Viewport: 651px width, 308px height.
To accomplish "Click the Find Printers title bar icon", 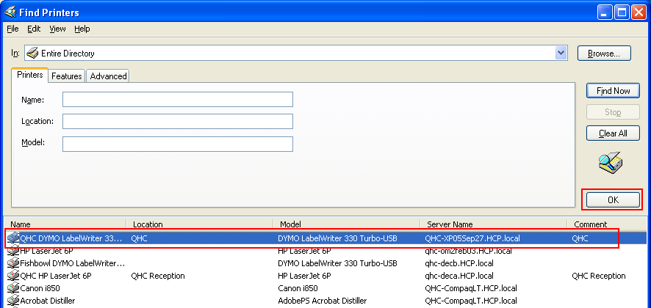I will point(10,12).
